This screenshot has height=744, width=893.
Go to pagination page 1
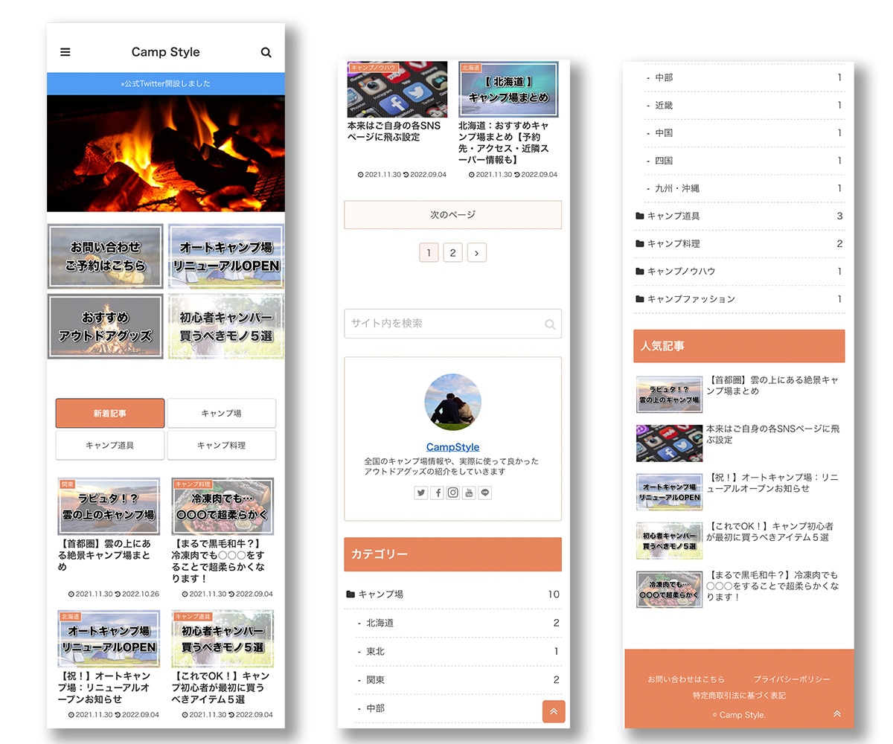click(428, 252)
